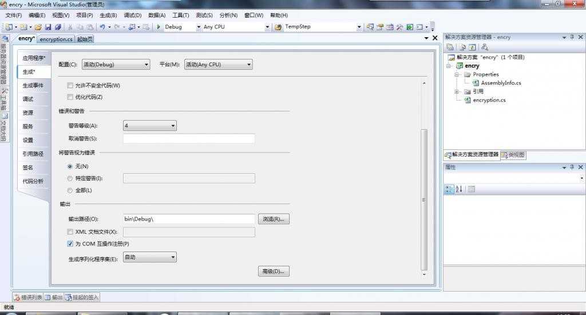Click the 取消警告(S) input field
The image size is (586, 315).
189,138
